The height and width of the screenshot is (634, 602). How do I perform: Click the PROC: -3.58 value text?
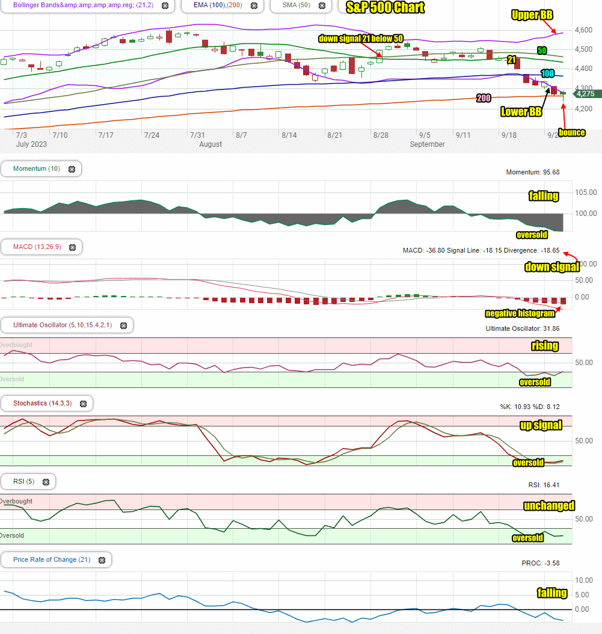541,563
